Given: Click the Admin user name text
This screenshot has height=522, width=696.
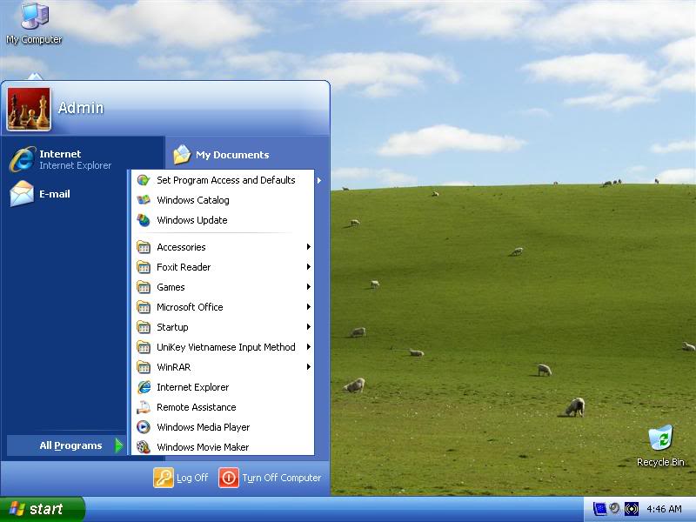Looking at the screenshot, I should tap(81, 108).
